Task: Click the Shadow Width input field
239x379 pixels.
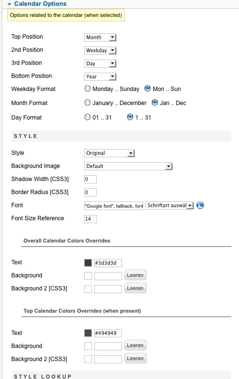Action: 90,180
